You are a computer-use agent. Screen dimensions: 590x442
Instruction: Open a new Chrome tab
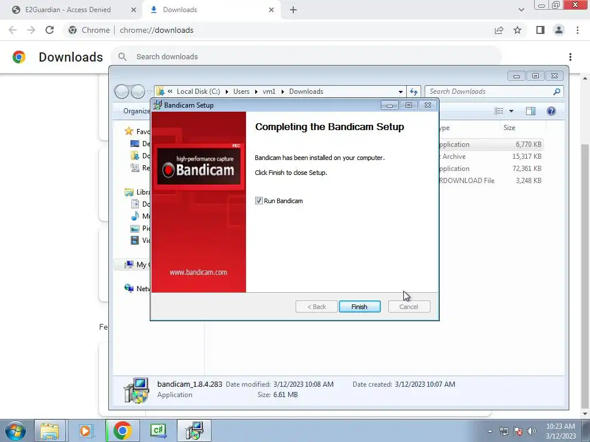293,10
